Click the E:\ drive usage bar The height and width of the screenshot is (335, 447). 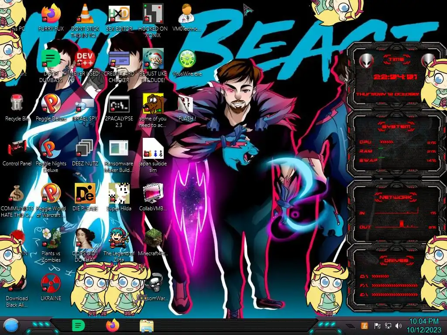click(395, 294)
